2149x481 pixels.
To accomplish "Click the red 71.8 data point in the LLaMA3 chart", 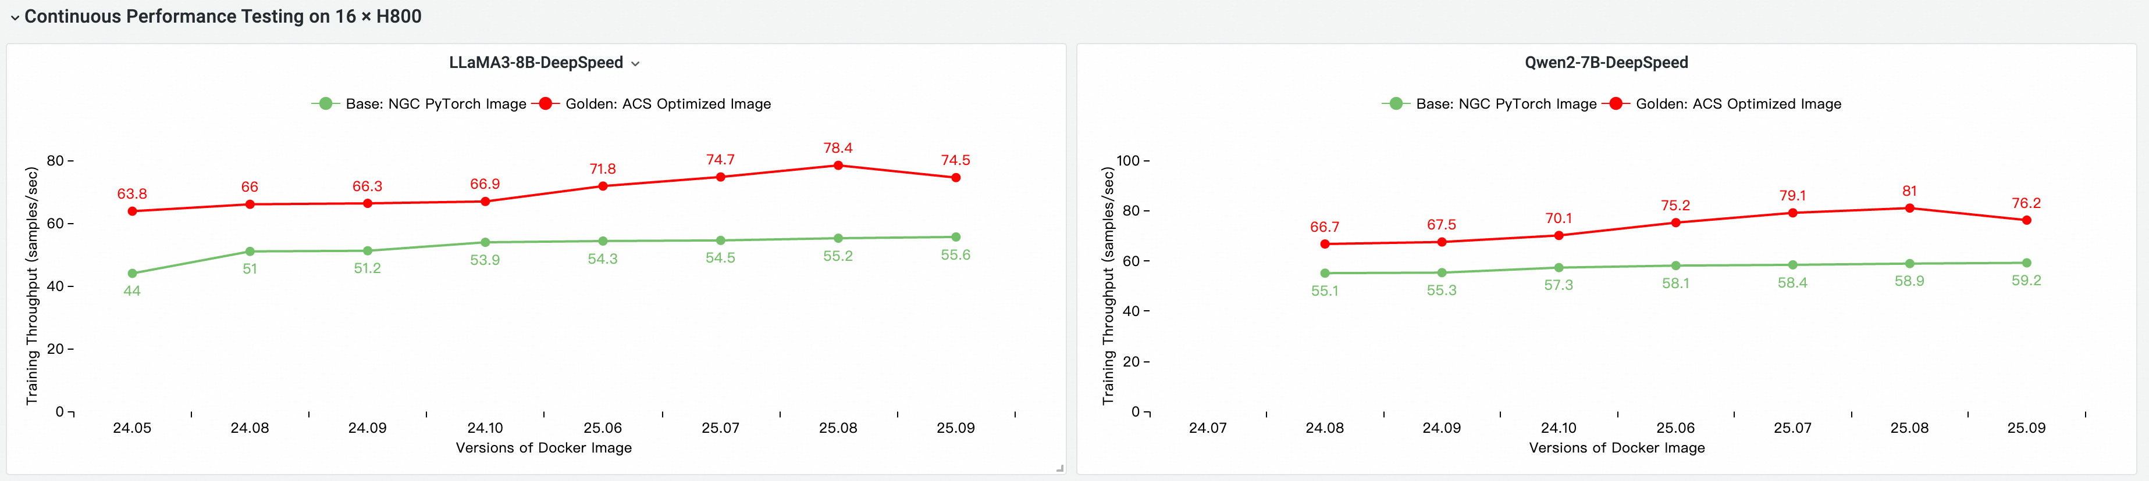I will tap(603, 186).
